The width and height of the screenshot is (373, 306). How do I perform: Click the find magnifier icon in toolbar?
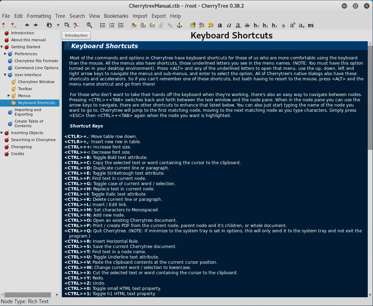[x=89, y=25]
